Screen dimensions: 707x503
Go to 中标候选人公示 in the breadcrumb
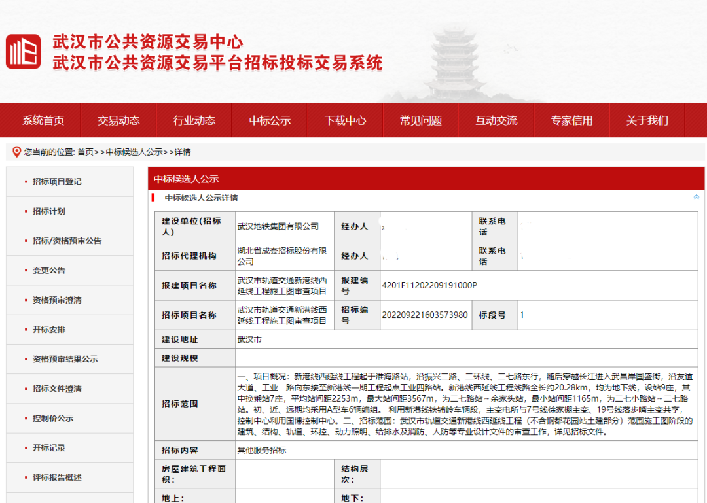[x=134, y=152]
